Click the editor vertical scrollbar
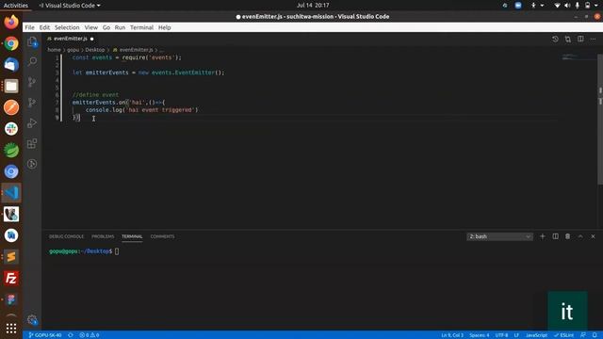Viewport: 603px width, 339px height. 600,120
